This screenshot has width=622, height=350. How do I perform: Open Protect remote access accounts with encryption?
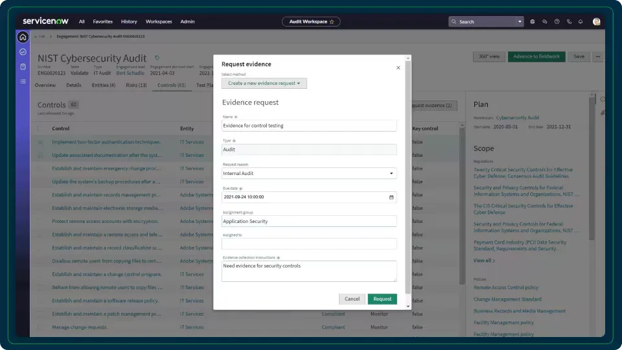[105, 222]
